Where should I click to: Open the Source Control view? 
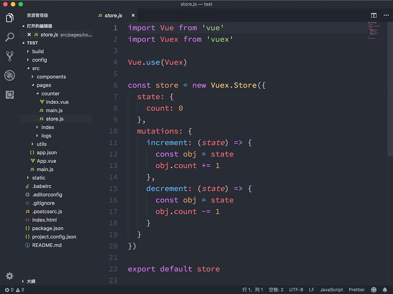click(x=9, y=56)
